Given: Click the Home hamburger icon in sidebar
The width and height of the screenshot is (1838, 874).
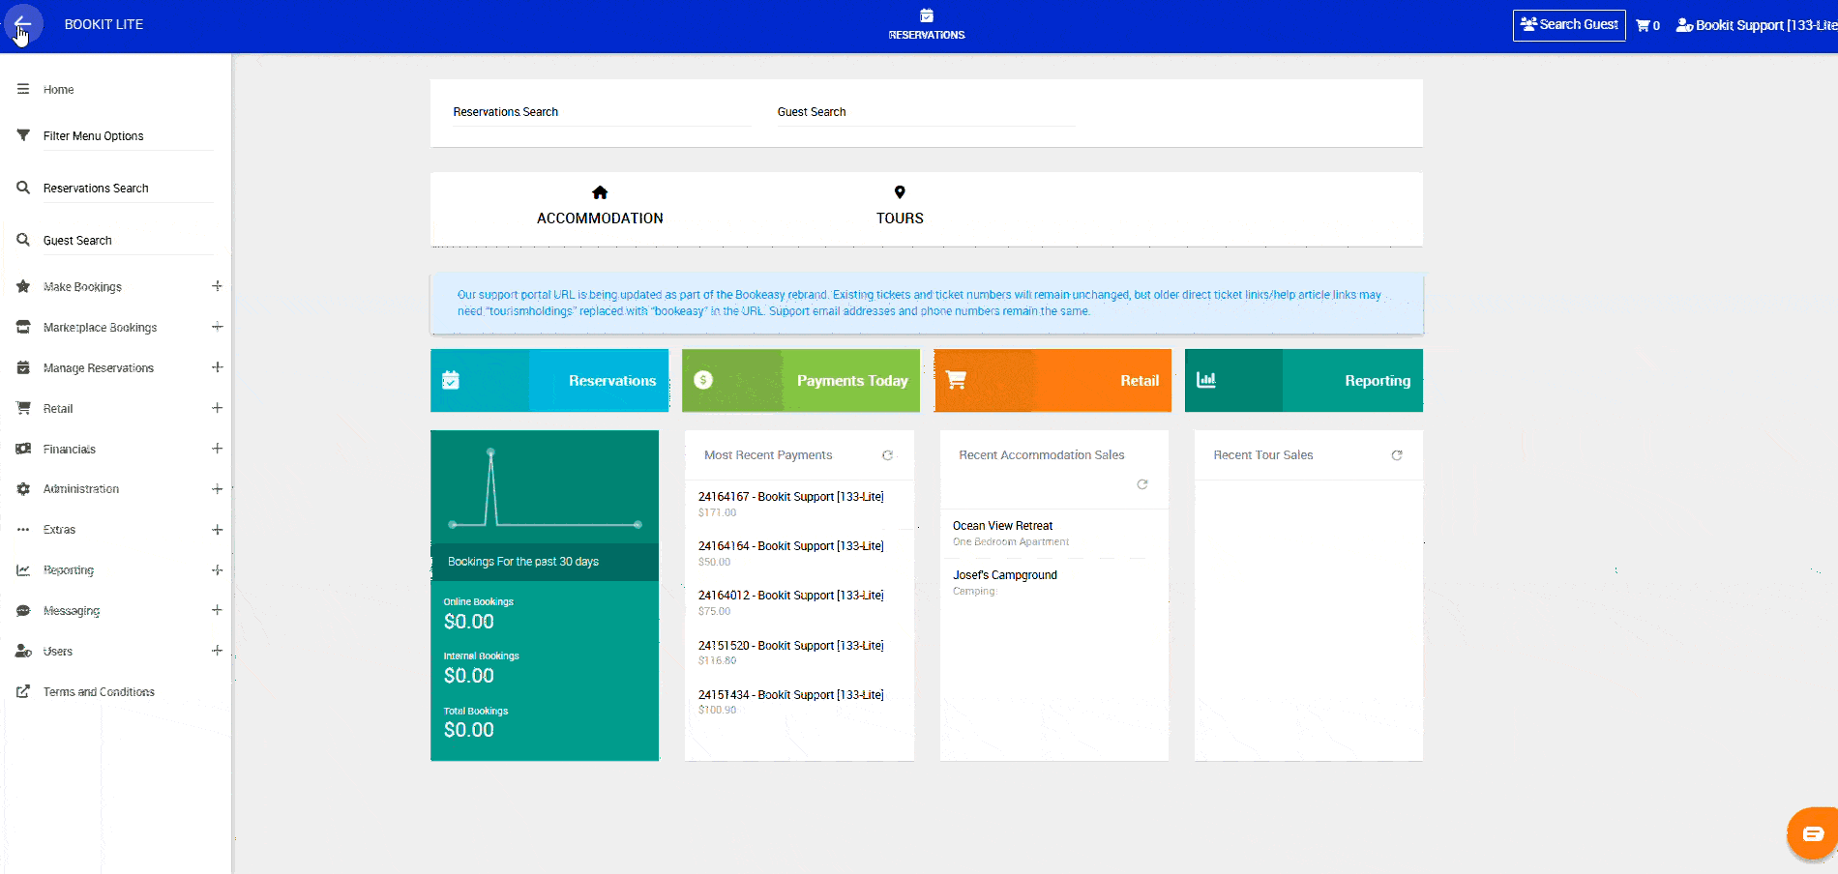Looking at the screenshot, I should (23, 89).
